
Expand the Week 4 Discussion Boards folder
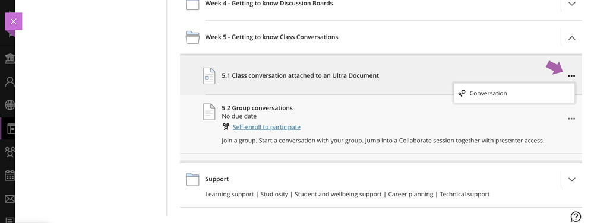572,4
